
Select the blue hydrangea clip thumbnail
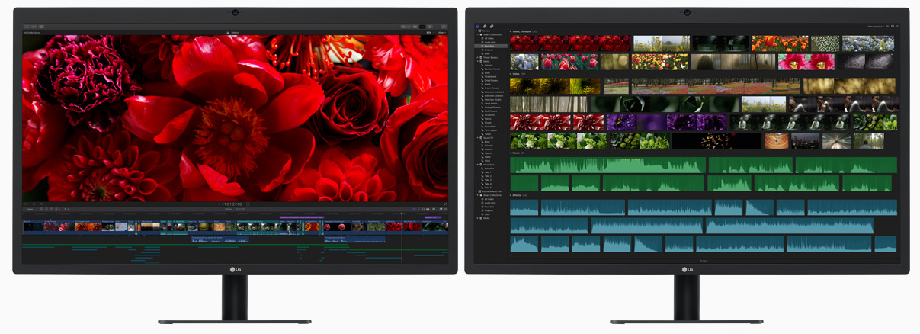pyautogui.click(x=524, y=62)
